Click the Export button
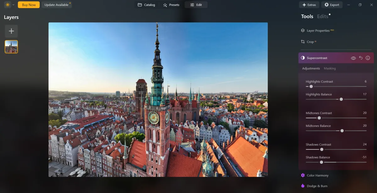This screenshot has width=377, height=193. tap(332, 5)
